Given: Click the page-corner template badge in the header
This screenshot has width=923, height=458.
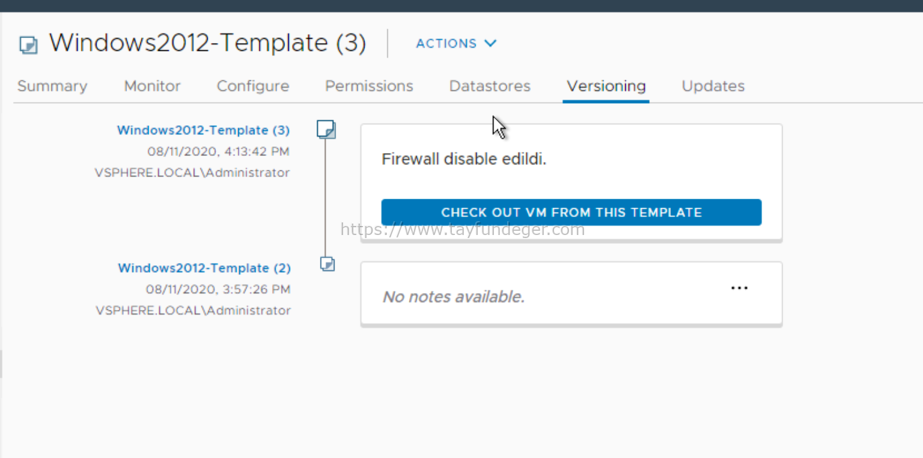Looking at the screenshot, I should click(x=28, y=44).
